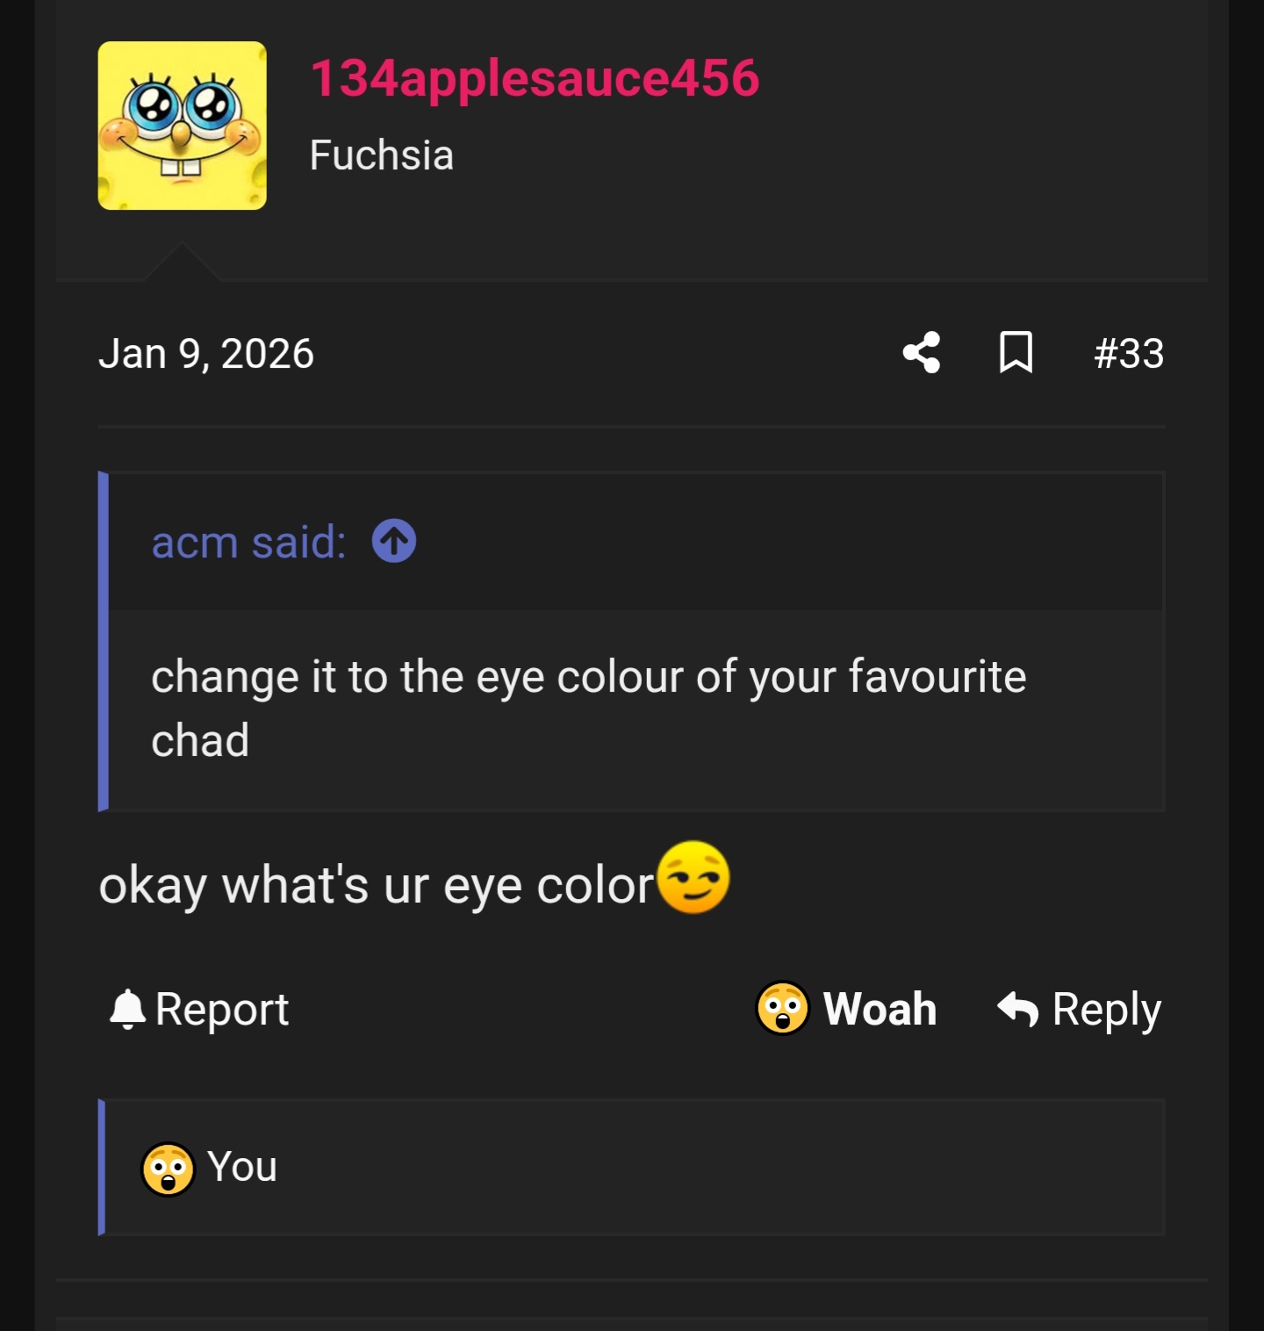View who reacted by clicking 'You'
Image resolution: width=1264 pixels, height=1331 pixels.
coord(242,1167)
